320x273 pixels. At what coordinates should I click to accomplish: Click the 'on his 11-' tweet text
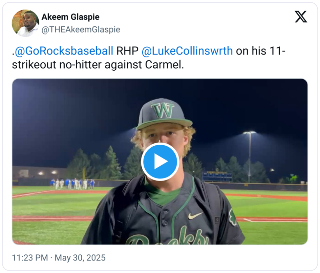click(x=261, y=51)
